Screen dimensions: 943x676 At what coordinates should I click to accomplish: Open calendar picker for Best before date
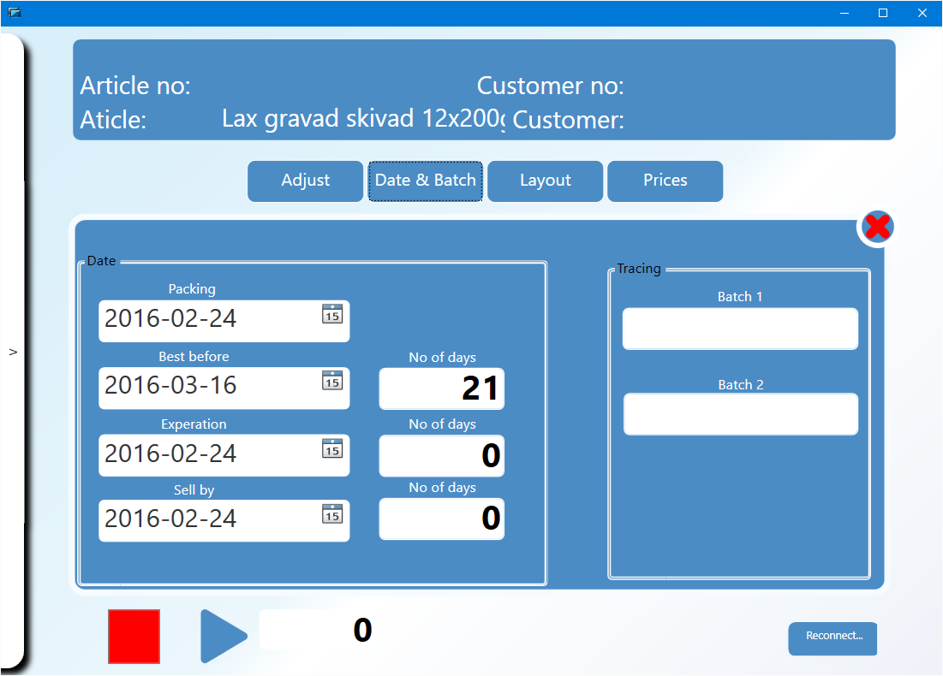(332, 381)
